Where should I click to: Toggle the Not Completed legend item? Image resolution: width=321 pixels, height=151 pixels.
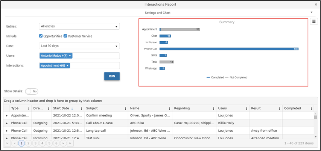236,77
